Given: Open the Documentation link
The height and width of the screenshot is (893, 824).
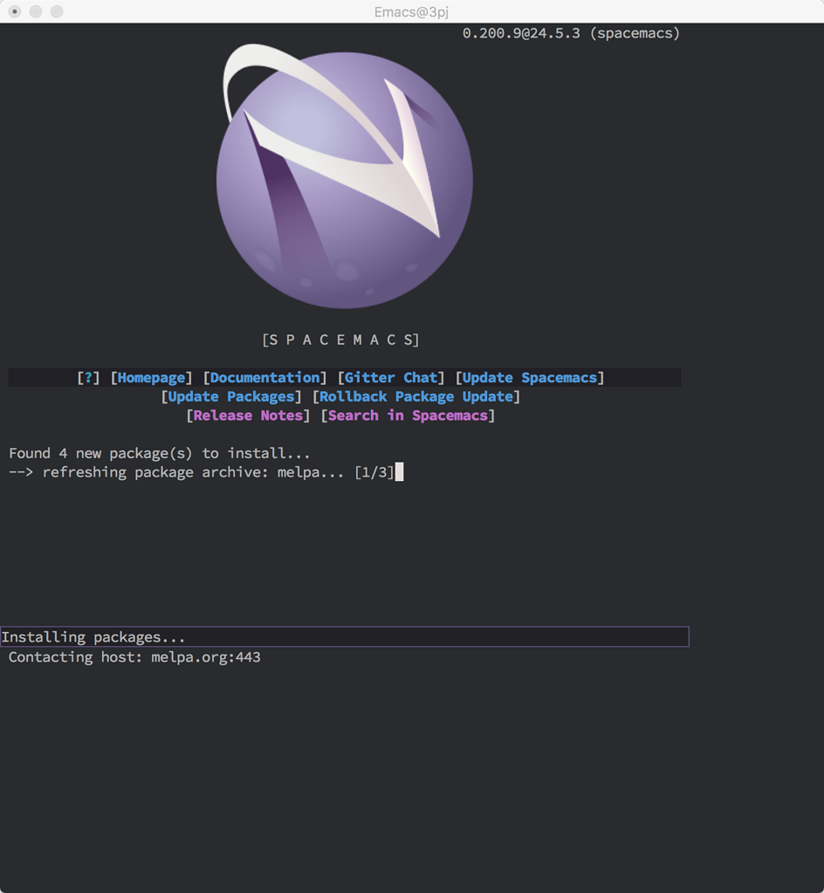Looking at the screenshot, I should (x=264, y=377).
